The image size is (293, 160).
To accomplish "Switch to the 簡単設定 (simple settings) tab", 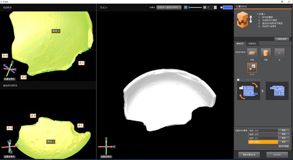I will 241,44.
